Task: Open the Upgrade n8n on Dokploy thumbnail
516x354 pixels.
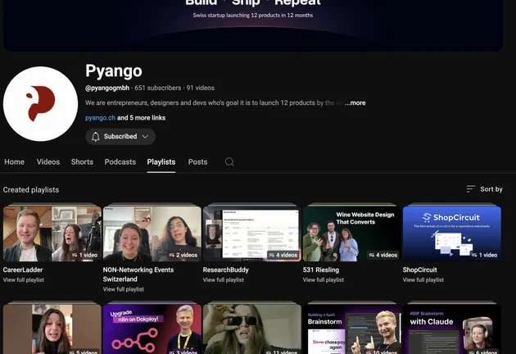Action: pyautogui.click(x=152, y=329)
